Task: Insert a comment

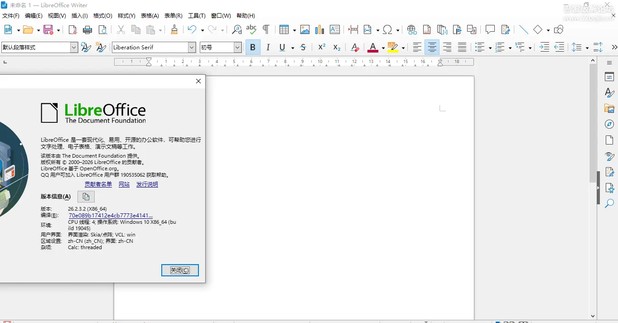Action: click(490, 30)
